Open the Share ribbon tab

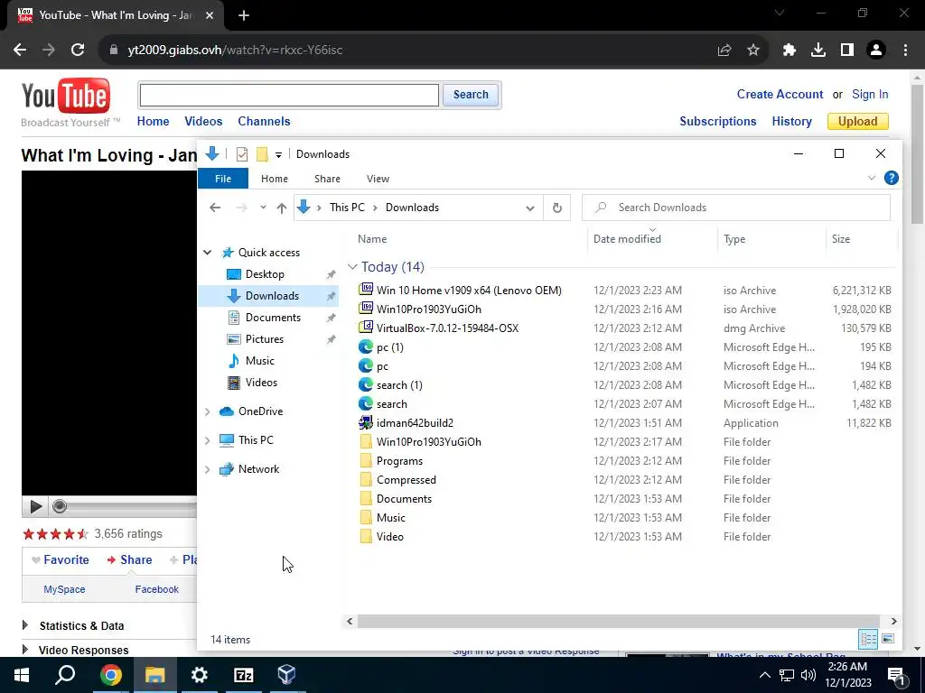point(327,179)
